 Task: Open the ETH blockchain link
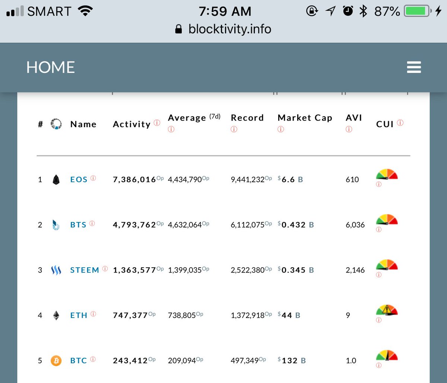pos(79,315)
